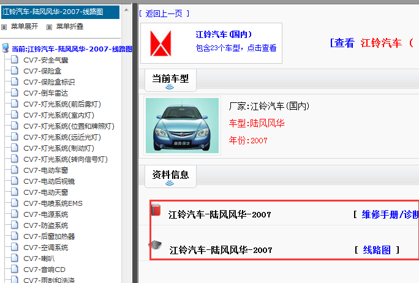Open tree item CV7-灯光系统(远近光灯)
Viewport: 419px width, 283px height.
62,137
